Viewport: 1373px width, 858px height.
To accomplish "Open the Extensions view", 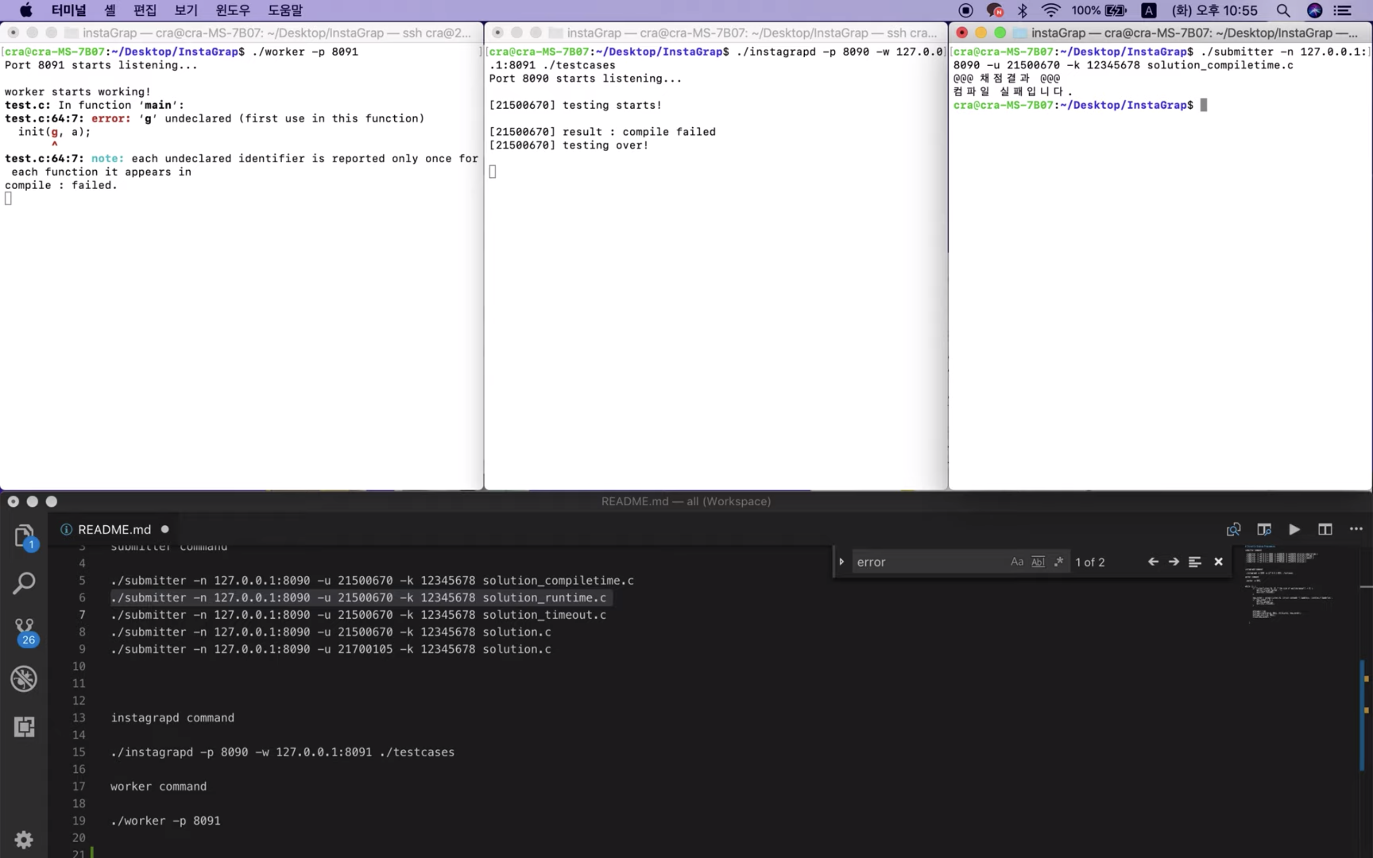I will (24, 726).
